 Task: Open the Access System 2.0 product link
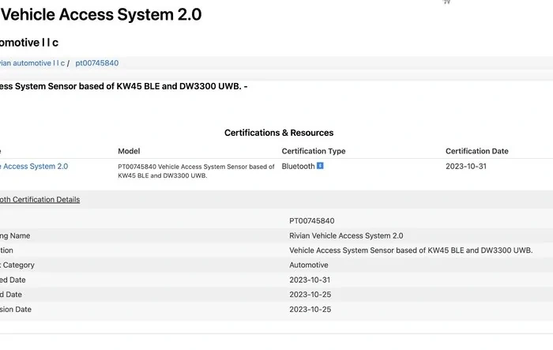[x=34, y=166]
